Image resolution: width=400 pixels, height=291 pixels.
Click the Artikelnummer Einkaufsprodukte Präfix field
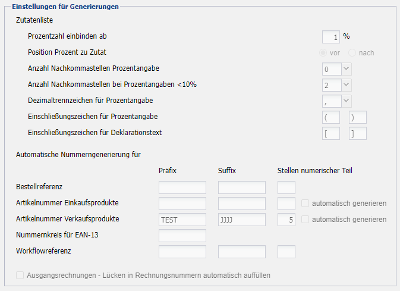click(182, 204)
